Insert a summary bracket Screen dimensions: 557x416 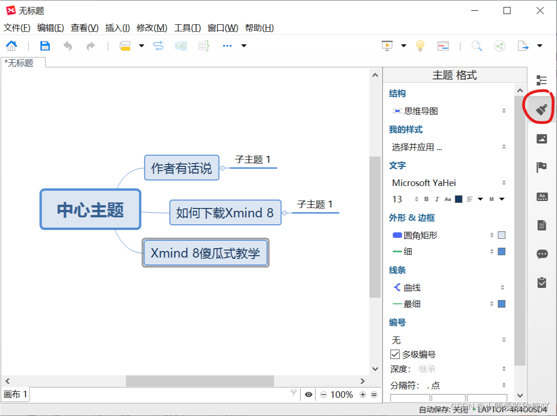(204, 45)
